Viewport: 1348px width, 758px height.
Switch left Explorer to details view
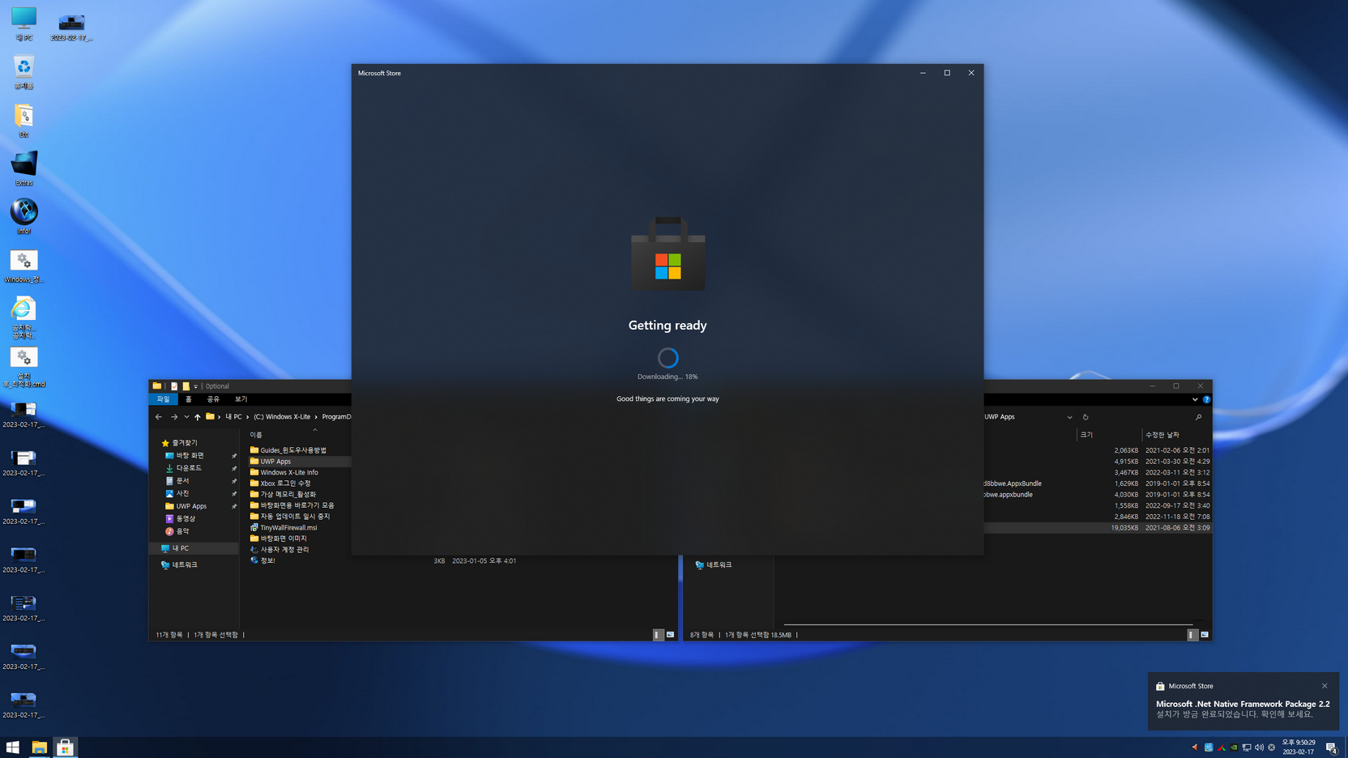(658, 635)
